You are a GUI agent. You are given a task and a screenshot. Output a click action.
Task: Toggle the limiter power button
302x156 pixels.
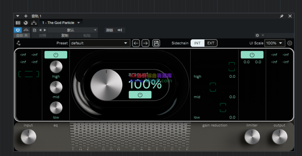pos(252,55)
